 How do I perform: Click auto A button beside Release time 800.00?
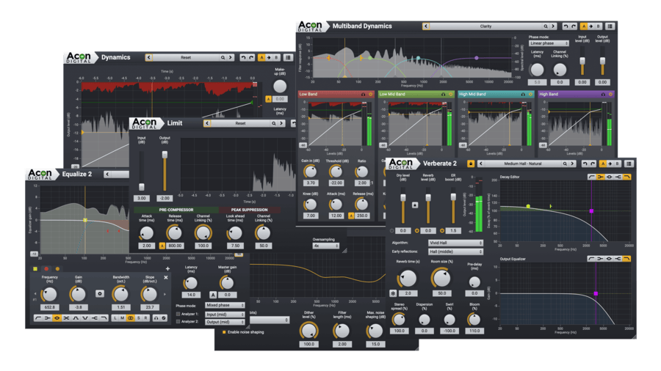(162, 246)
